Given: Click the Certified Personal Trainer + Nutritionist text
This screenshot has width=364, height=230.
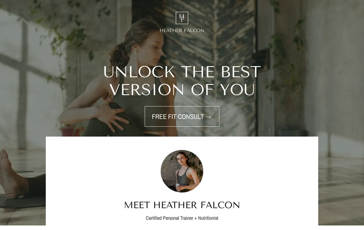Looking at the screenshot, I should point(182,218).
